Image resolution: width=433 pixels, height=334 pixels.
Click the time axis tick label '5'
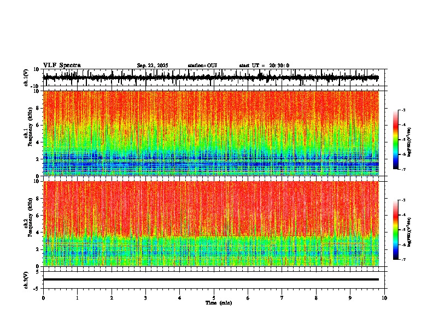[214, 298]
